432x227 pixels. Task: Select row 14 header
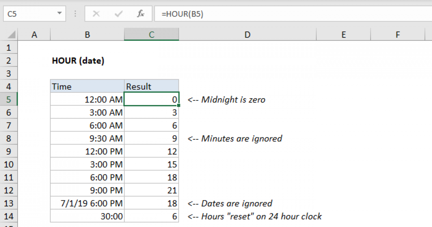9,216
